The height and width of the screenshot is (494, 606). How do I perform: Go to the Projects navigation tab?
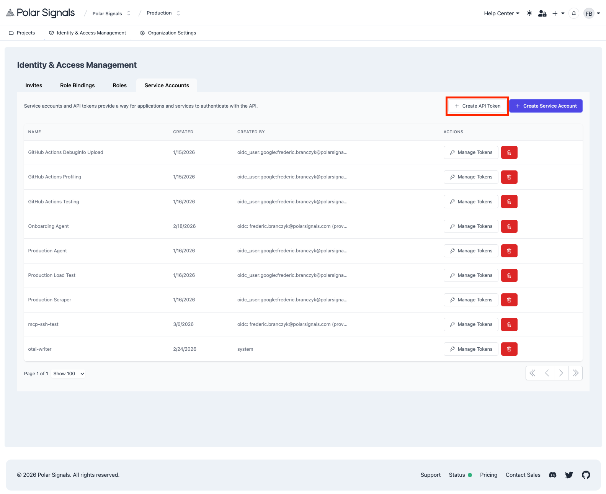(22, 33)
